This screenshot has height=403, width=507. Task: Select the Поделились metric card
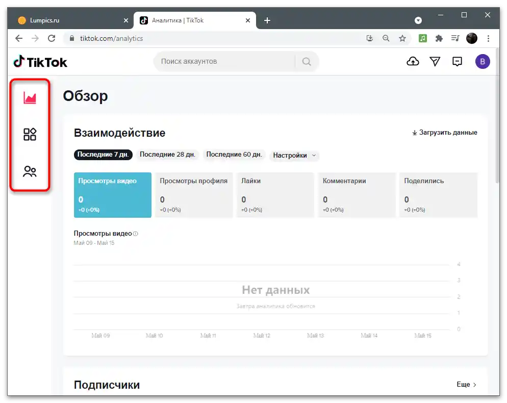(x=439, y=195)
